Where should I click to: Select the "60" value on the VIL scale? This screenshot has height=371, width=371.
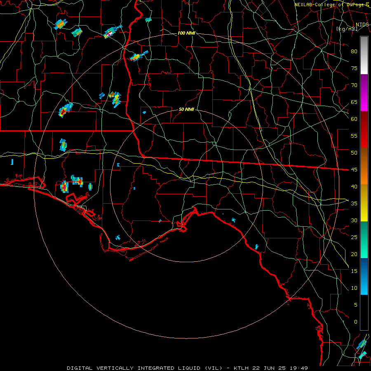click(354, 119)
